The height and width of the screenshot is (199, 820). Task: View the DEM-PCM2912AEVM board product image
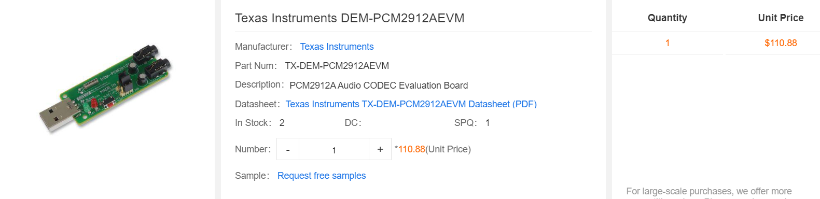click(x=105, y=89)
